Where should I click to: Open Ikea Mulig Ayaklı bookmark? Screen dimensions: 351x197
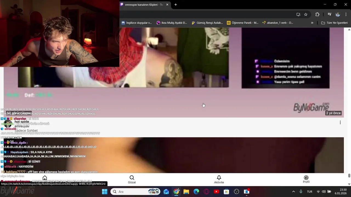[x=172, y=23]
